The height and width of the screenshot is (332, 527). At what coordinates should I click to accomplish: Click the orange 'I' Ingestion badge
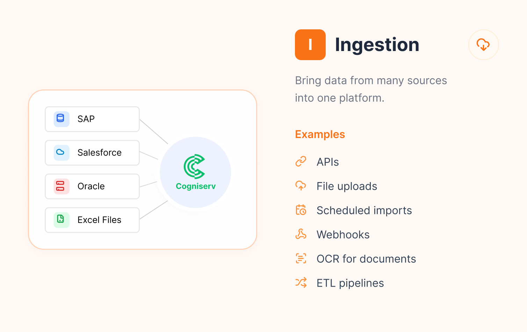coord(310,45)
